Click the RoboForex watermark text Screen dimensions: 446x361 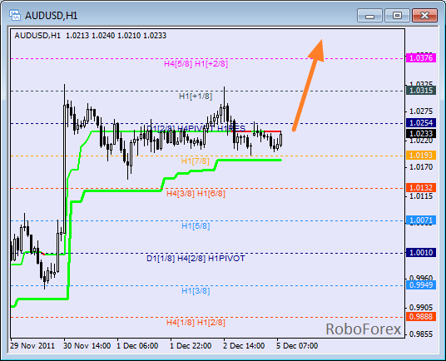[364, 329]
